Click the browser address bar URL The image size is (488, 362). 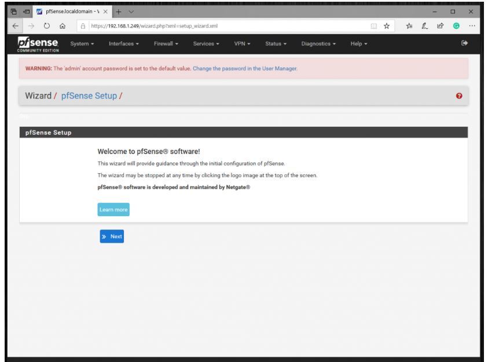[154, 26]
